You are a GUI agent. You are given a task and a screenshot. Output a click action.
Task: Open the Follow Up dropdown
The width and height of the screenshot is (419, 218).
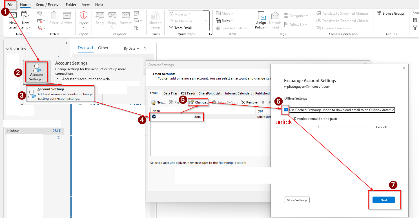click(296, 25)
